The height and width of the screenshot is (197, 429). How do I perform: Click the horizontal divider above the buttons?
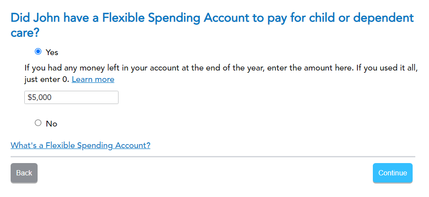coord(213,156)
